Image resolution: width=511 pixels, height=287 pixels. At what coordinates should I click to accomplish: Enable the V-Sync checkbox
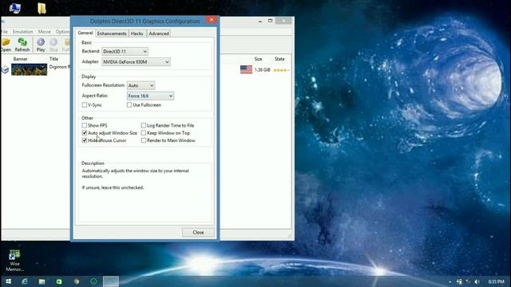(x=85, y=104)
